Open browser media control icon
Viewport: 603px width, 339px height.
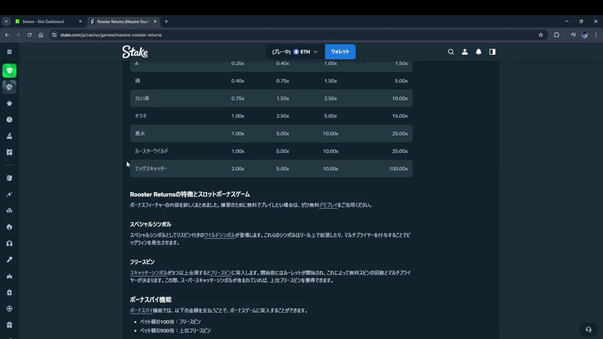pyautogui.click(x=573, y=35)
